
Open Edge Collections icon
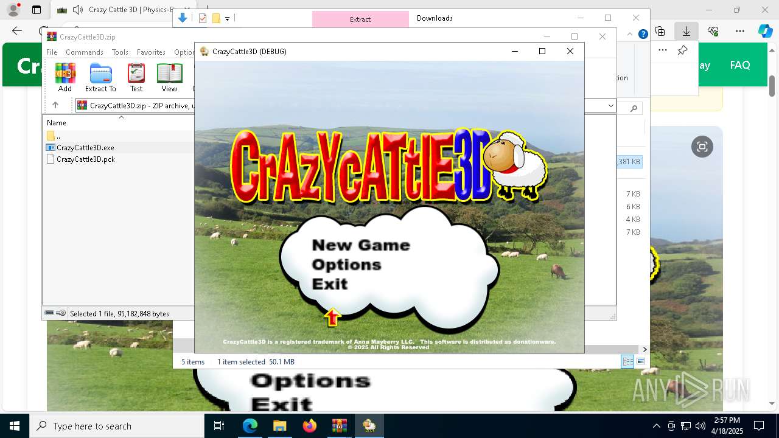click(660, 31)
